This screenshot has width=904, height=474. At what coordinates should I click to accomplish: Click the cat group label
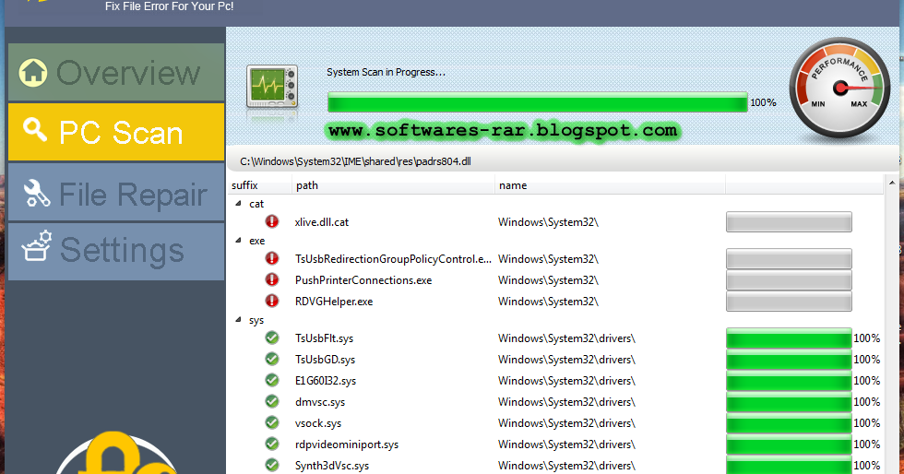pos(256,204)
